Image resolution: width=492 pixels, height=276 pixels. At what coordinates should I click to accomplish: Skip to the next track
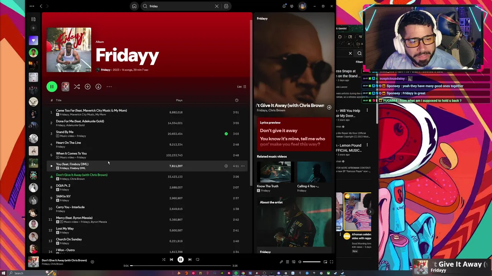click(189, 260)
